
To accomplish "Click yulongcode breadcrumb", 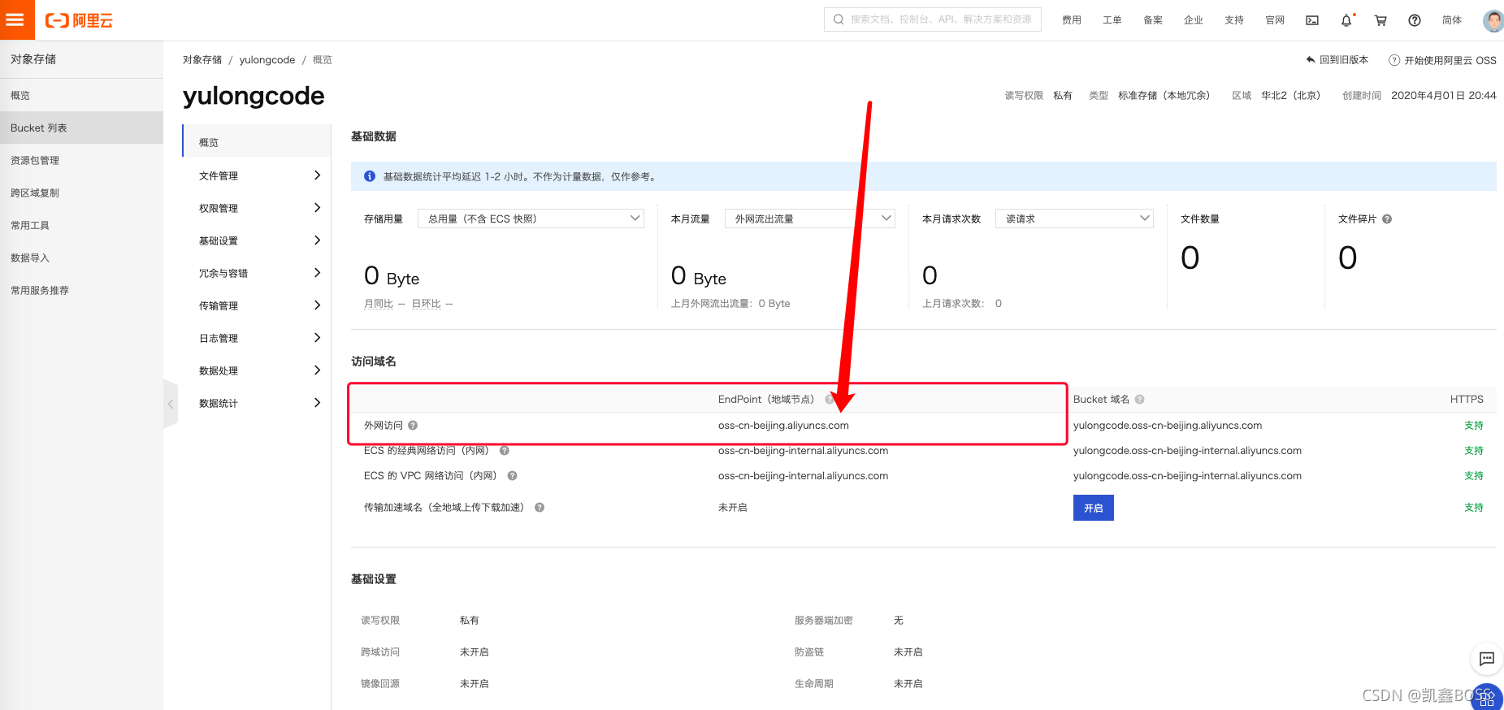I will click(x=267, y=59).
